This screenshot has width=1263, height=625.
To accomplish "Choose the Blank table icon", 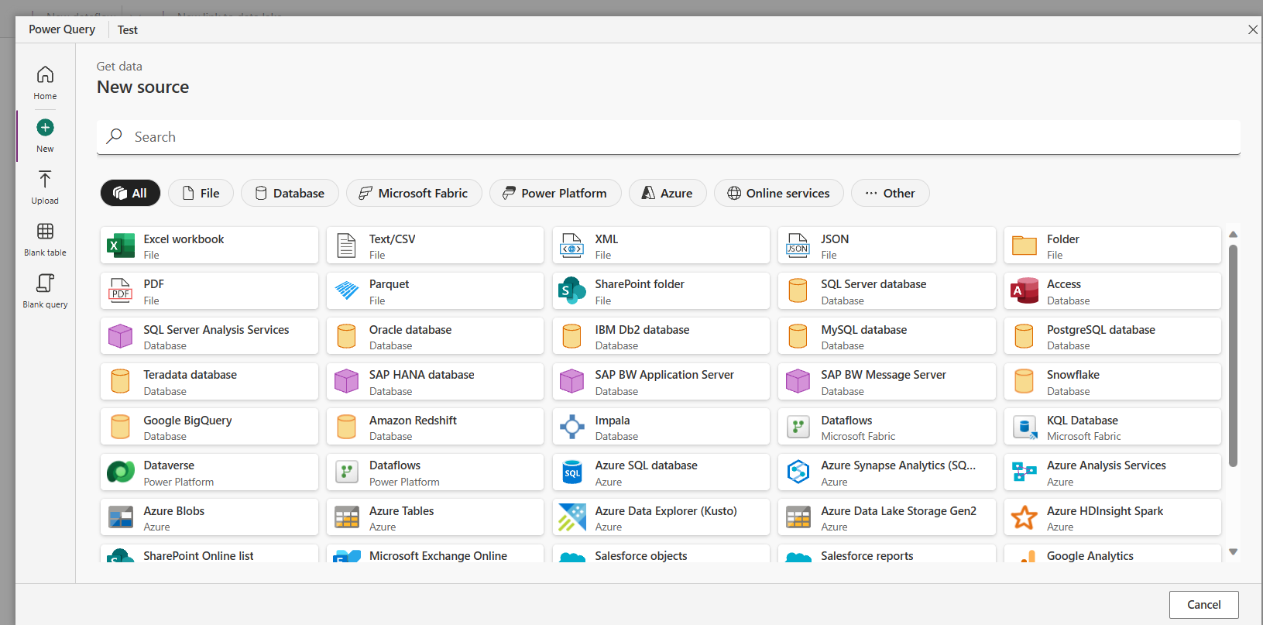I will point(45,231).
